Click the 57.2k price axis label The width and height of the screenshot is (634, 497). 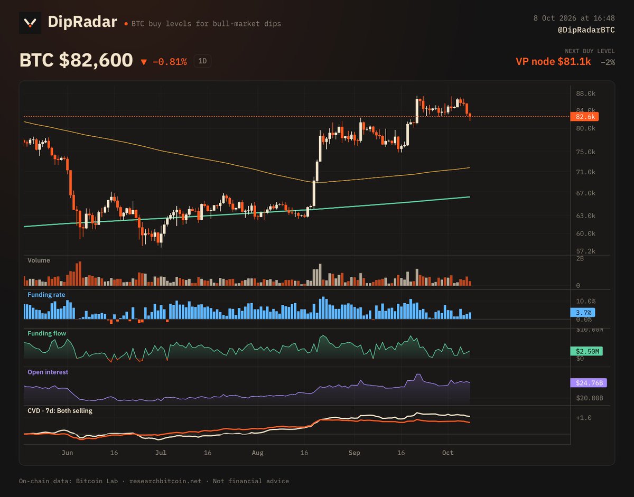[585, 251]
